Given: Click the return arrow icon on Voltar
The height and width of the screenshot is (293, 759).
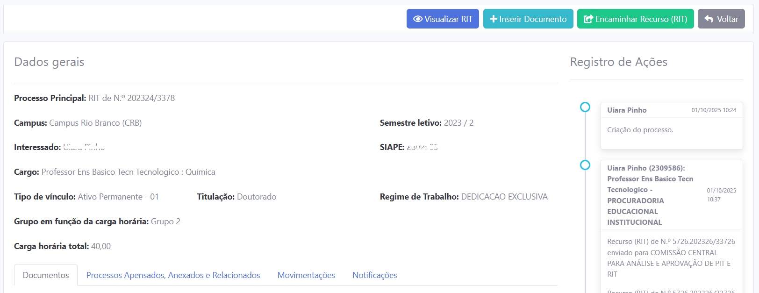Looking at the screenshot, I should click(x=709, y=19).
